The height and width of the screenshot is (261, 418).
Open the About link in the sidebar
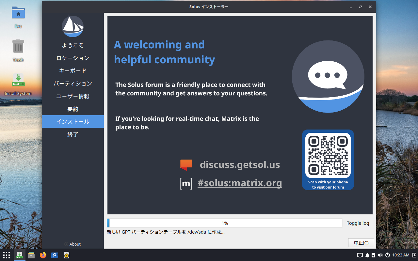point(72,244)
